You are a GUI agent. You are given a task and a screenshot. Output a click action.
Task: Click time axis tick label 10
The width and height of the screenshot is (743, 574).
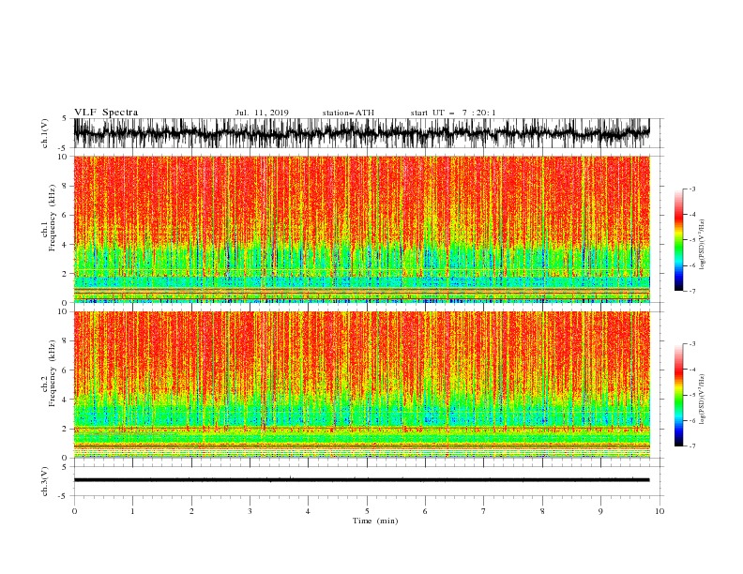tap(660, 511)
